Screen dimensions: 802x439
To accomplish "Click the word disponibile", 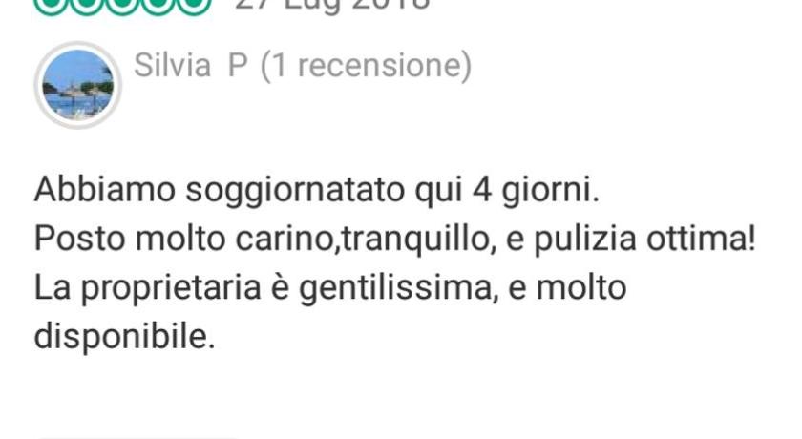I will click(124, 338).
